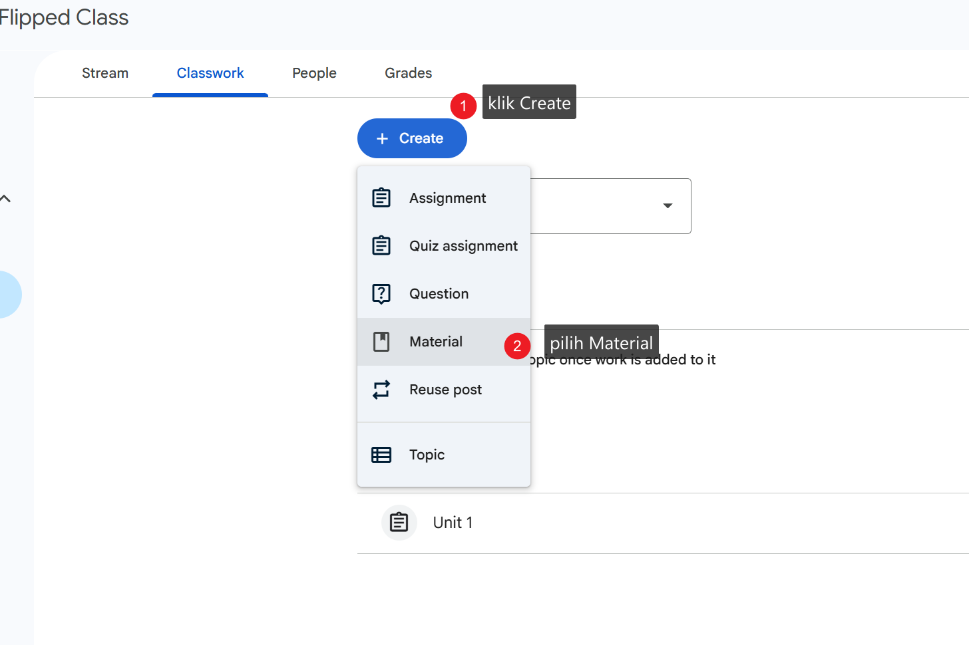
Task: Click the Unit 1 assignment icon
Action: pyautogui.click(x=399, y=523)
